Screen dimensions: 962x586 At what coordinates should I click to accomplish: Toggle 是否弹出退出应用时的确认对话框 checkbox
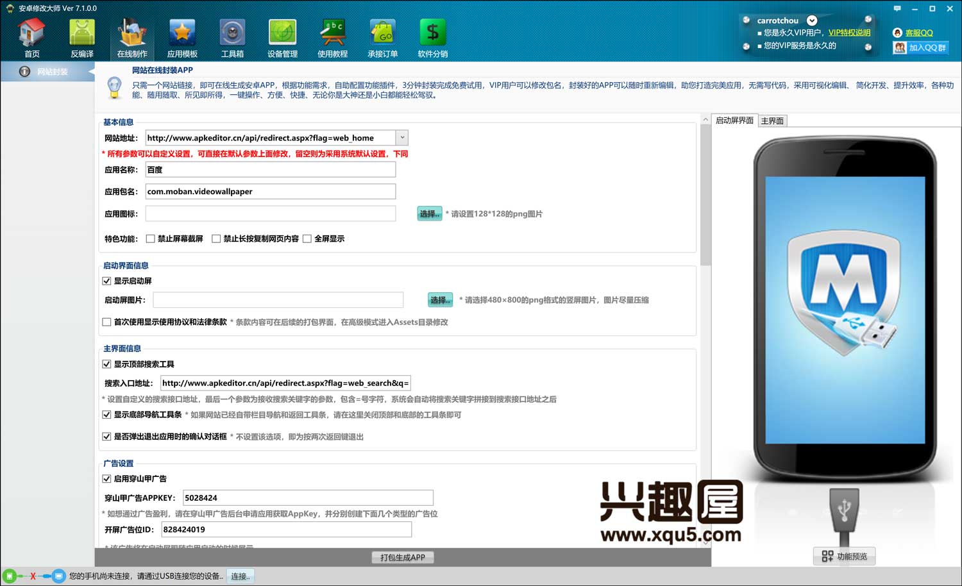pos(106,437)
